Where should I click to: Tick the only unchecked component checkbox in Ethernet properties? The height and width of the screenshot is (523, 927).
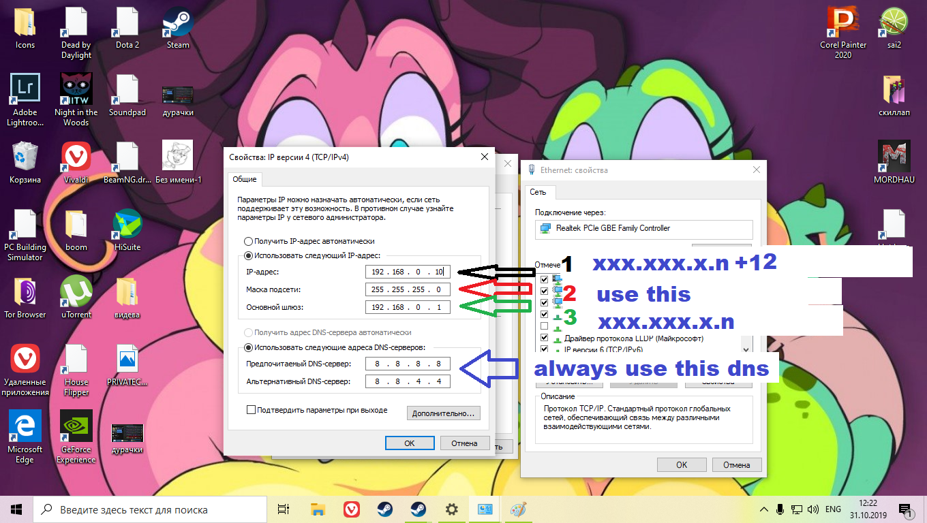click(x=545, y=326)
